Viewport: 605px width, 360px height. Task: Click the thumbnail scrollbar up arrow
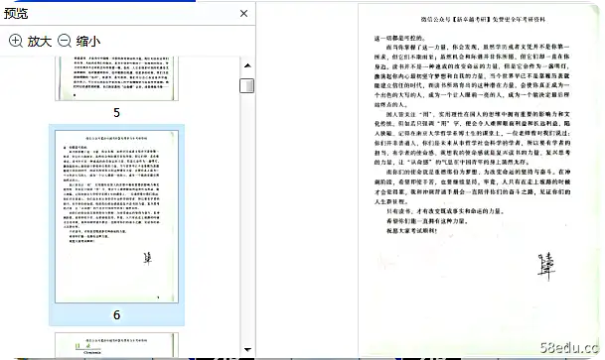[x=247, y=65]
